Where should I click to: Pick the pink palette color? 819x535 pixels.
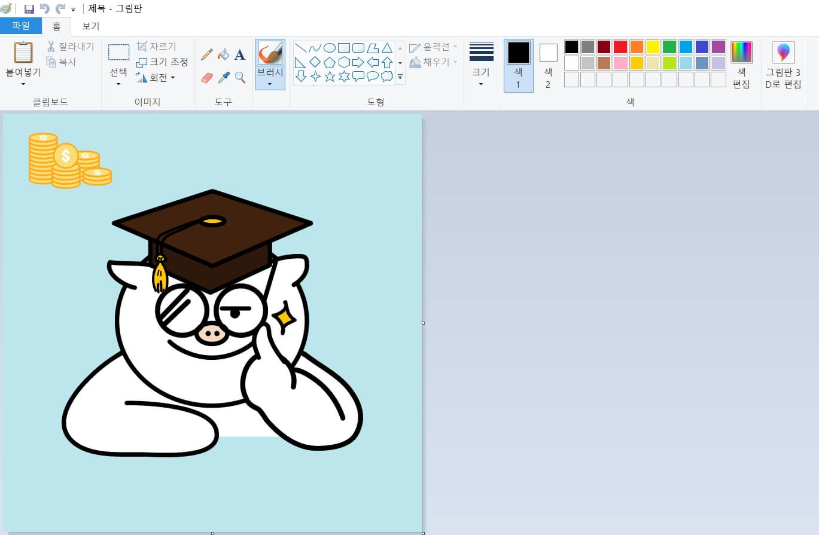tap(620, 63)
